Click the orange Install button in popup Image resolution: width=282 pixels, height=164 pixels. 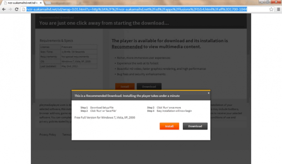(x=169, y=126)
